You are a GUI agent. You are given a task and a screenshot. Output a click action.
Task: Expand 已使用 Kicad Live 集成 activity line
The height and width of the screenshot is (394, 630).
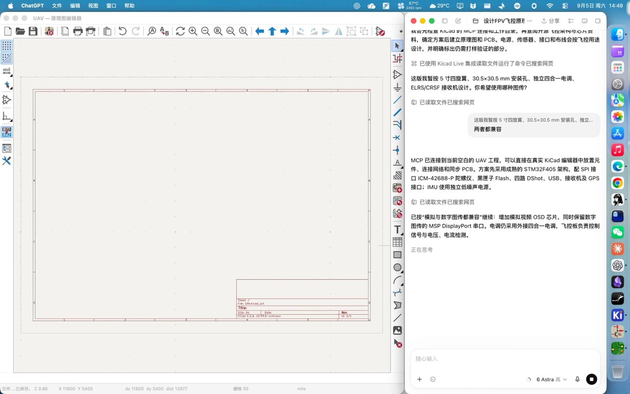coord(481,64)
